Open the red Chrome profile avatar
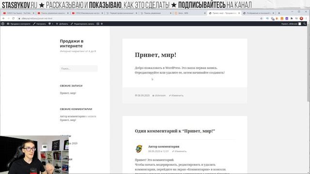310x174 pixels. coord(301,18)
